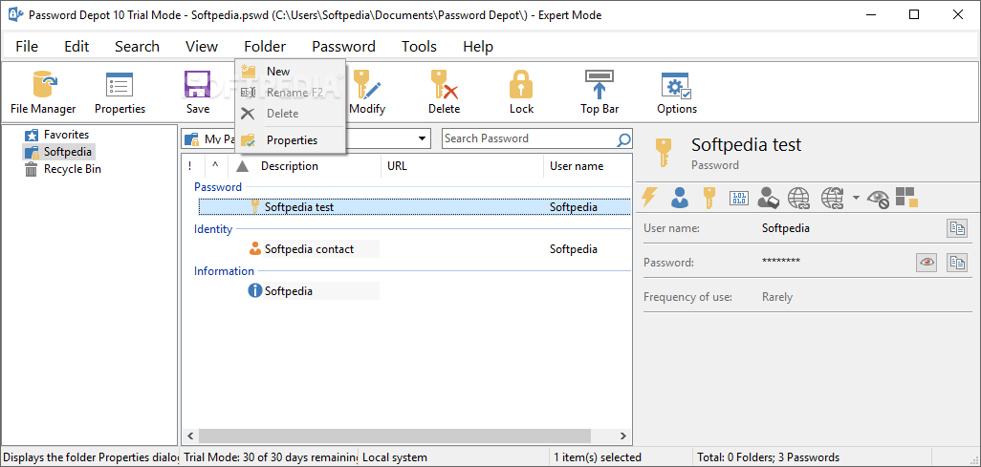Select the Favorites tree item

tap(66, 135)
